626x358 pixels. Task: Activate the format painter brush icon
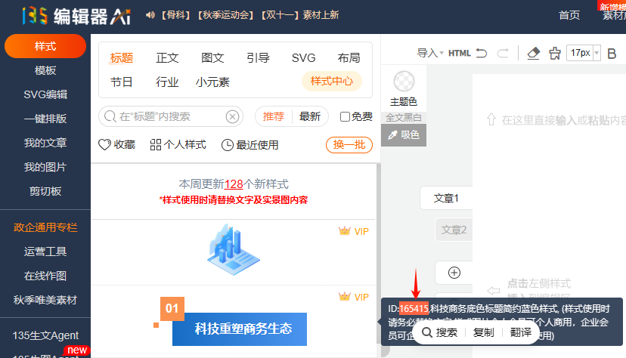pyautogui.click(x=555, y=53)
